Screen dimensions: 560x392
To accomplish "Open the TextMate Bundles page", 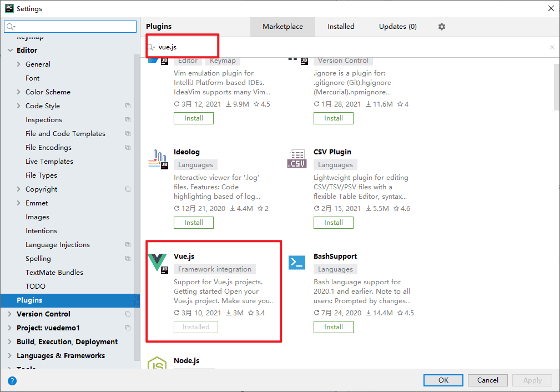I will pyautogui.click(x=54, y=272).
